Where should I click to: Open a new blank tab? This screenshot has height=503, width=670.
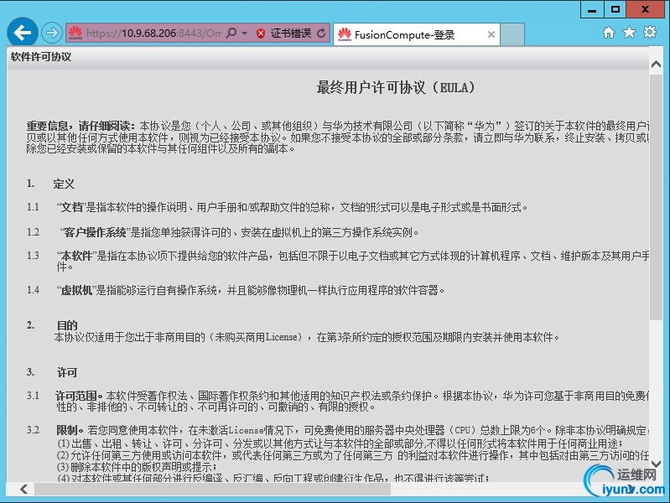pos(512,34)
